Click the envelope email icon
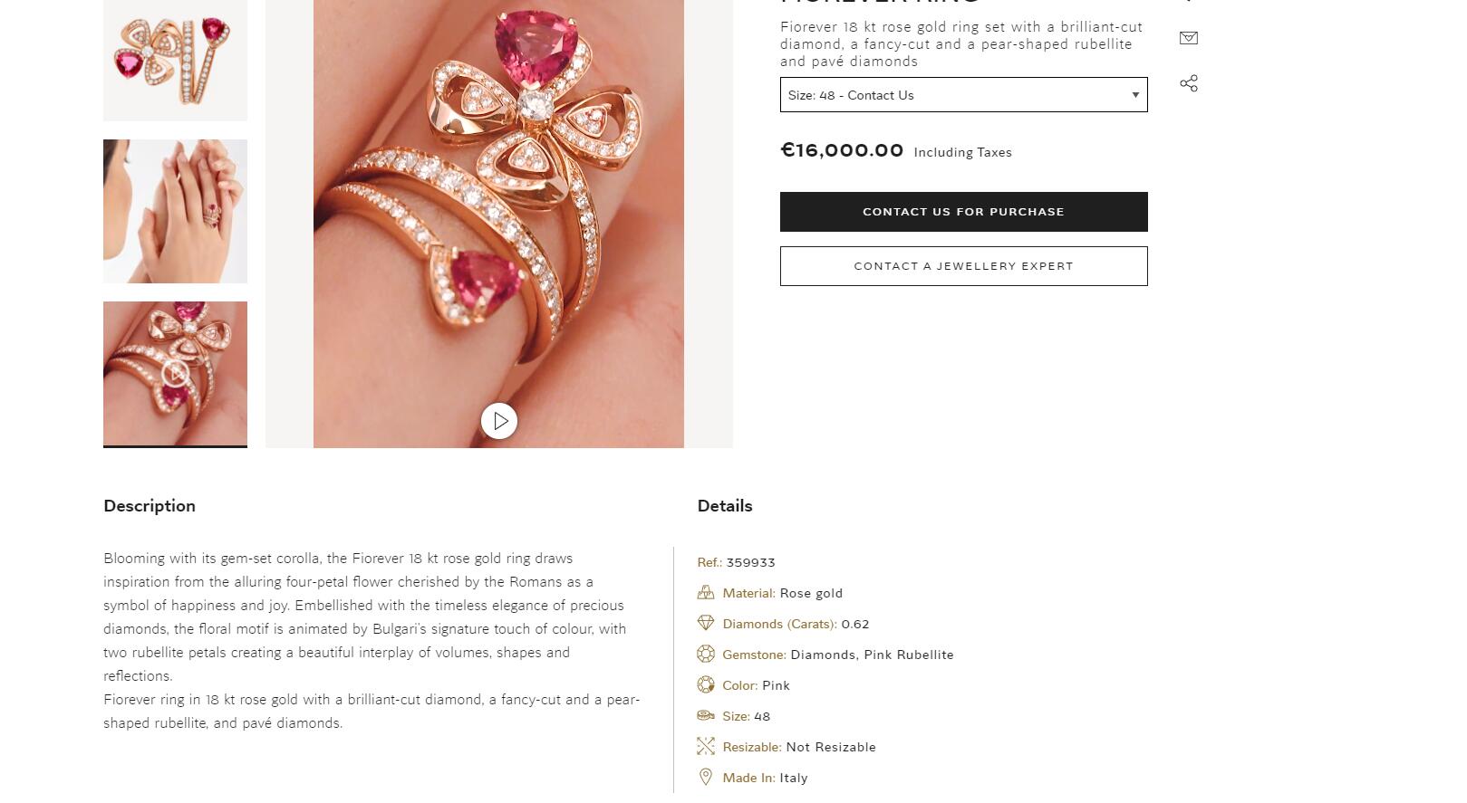The image size is (1467, 803). [x=1189, y=38]
